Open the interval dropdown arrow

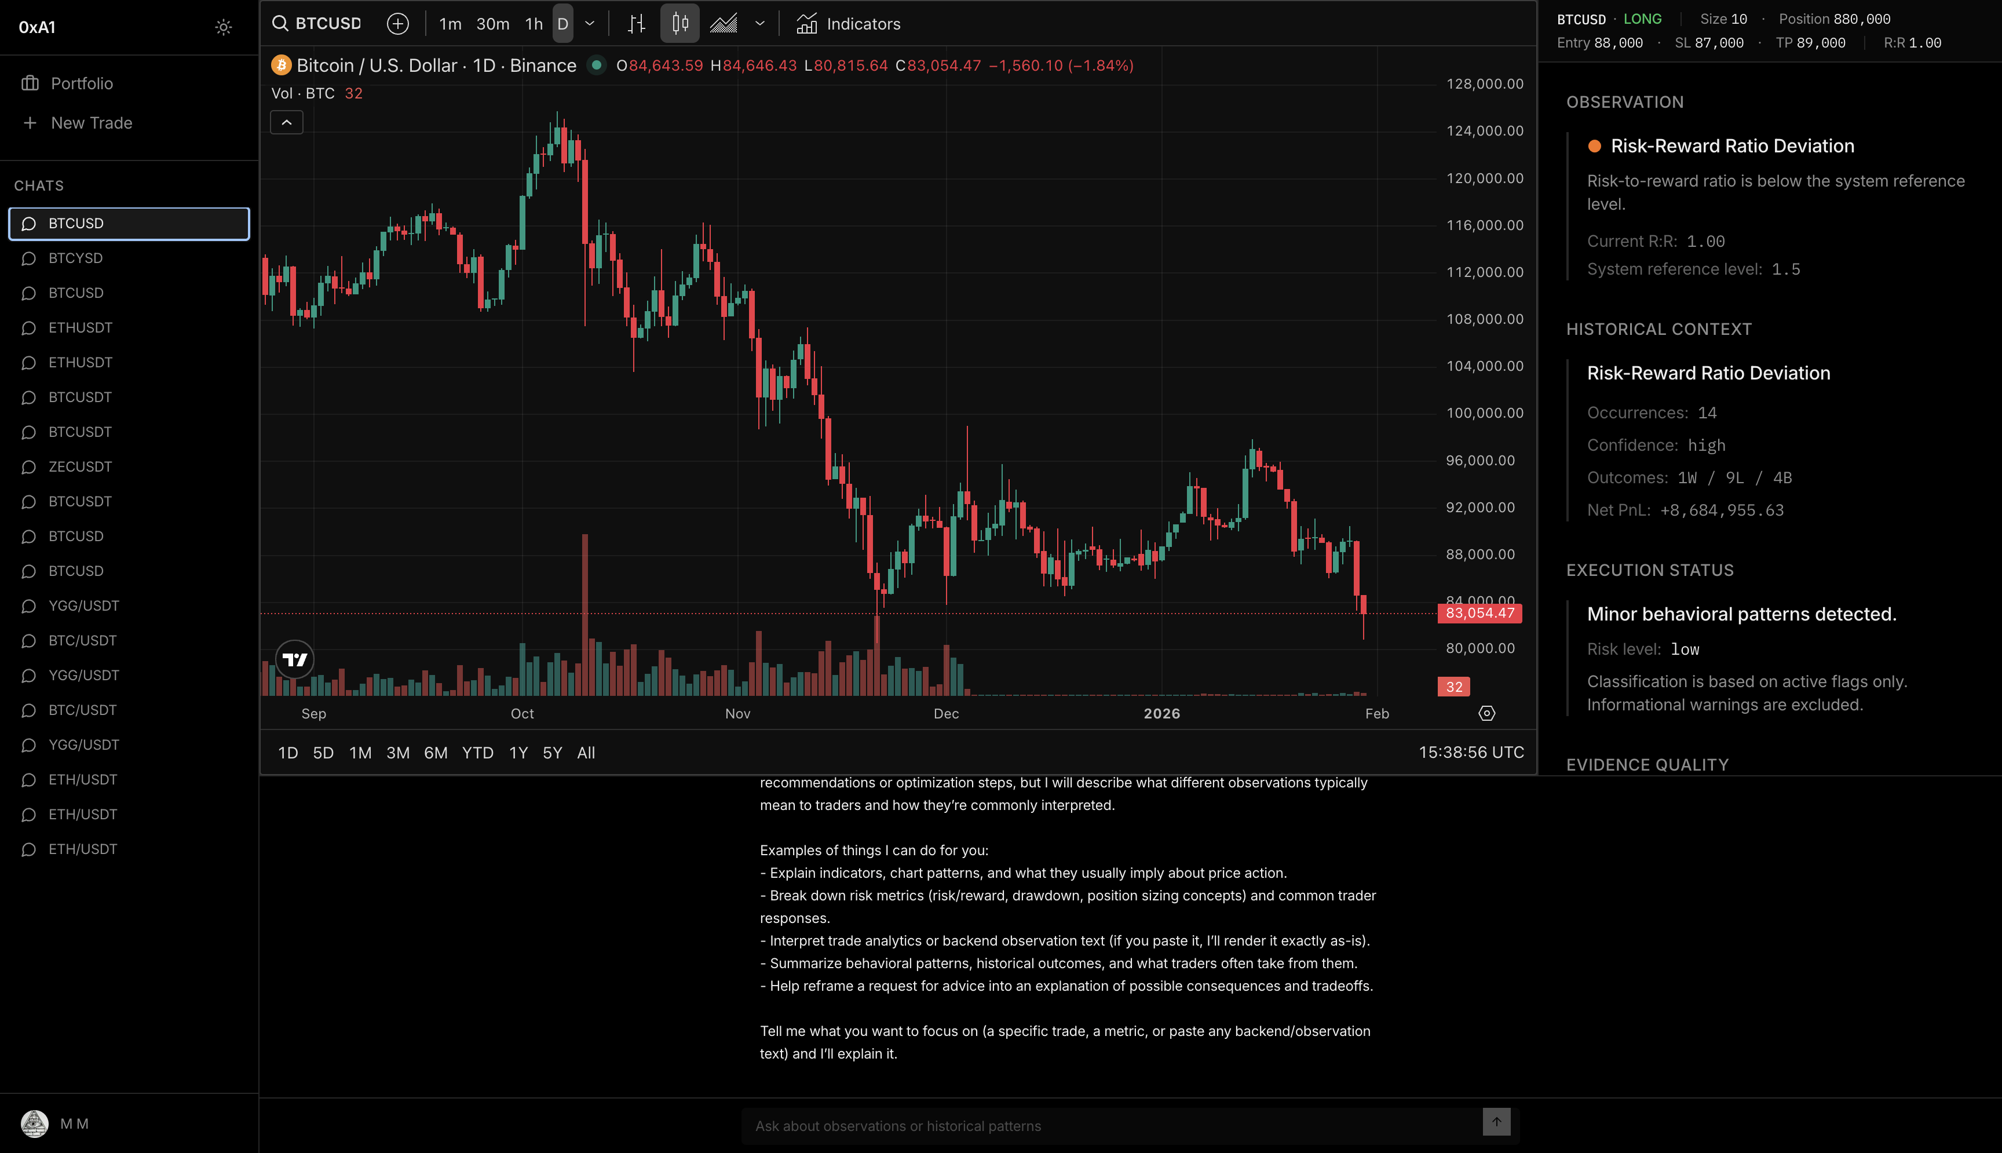(x=589, y=24)
